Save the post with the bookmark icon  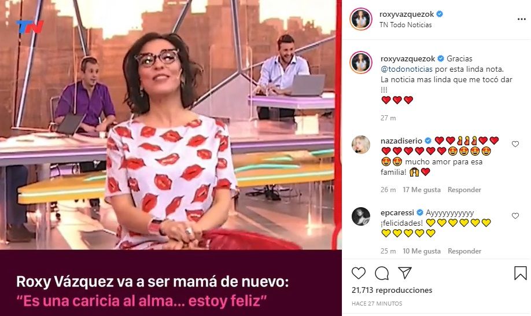(x=521, y=273)
